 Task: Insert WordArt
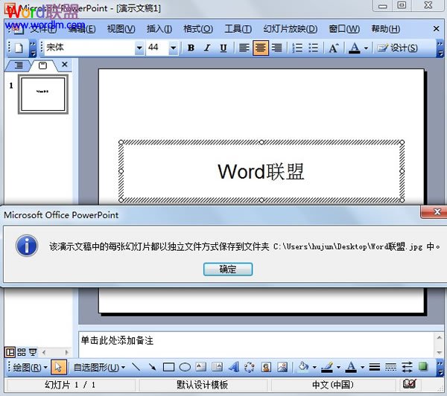[x=233, y=367]
